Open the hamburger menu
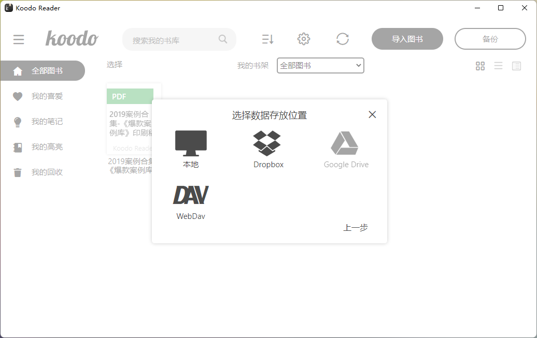Viewport: 537px width, 338px height. coord(19,39)
